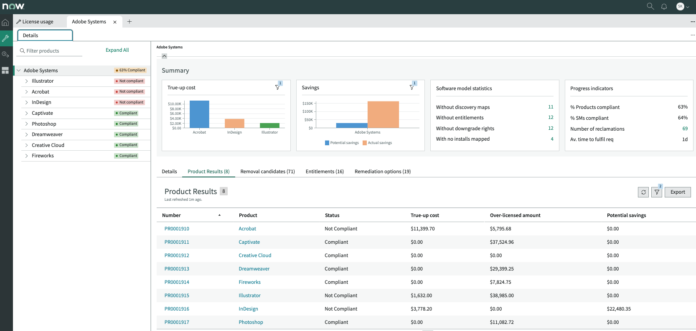Select the top Details tab under License usage

45,35
